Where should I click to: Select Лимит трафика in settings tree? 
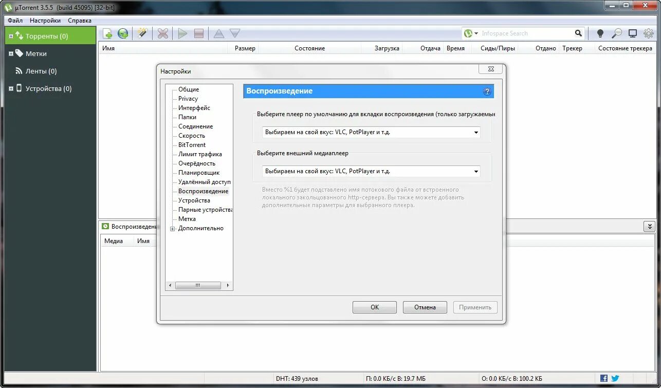200,154
